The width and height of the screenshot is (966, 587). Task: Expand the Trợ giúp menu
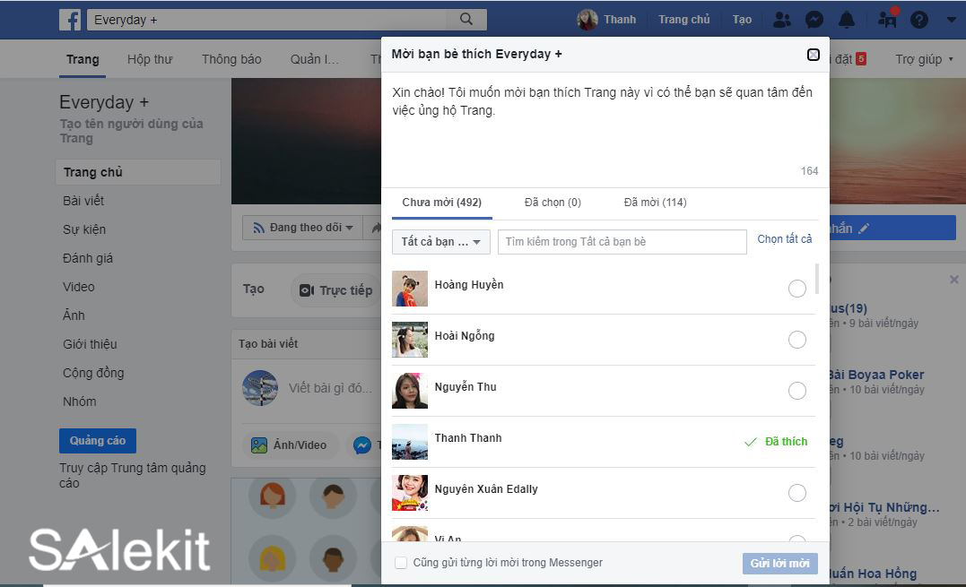[x=926, y=59]
